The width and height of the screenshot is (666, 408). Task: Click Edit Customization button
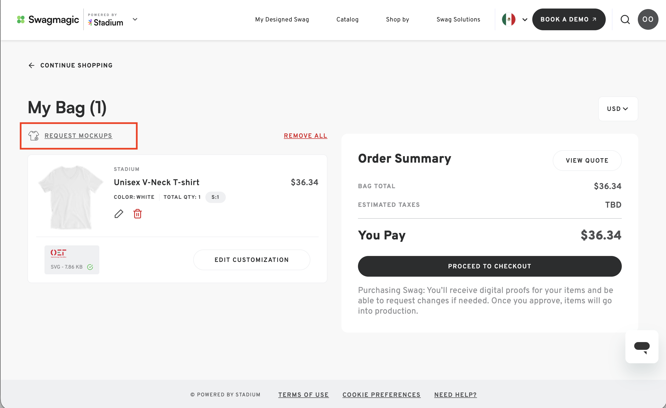coord(251,260)
